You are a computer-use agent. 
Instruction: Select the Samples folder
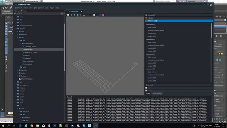click(22, 91)
